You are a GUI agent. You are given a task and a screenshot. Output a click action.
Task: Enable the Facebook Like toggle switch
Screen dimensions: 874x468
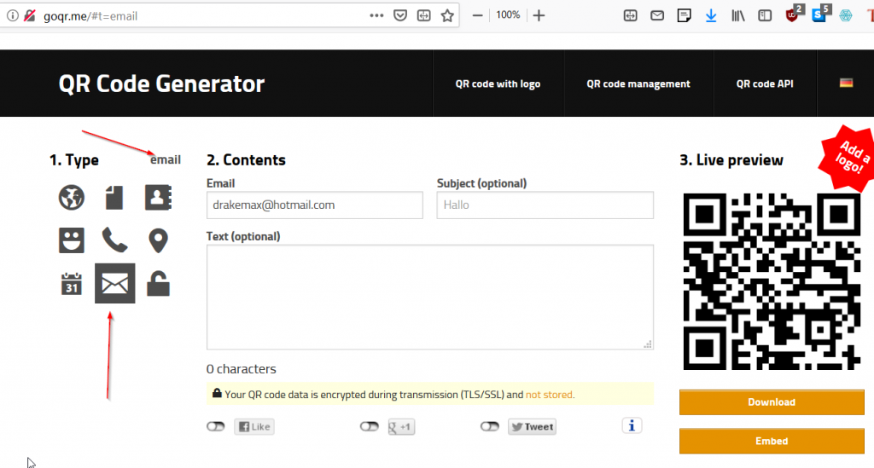(x=216, y=426)
